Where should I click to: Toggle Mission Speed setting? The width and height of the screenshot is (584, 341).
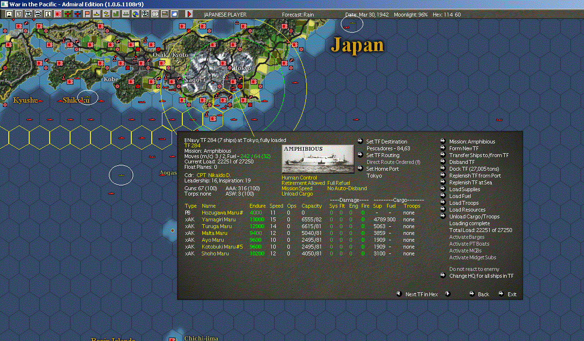(x=297, y=188)
